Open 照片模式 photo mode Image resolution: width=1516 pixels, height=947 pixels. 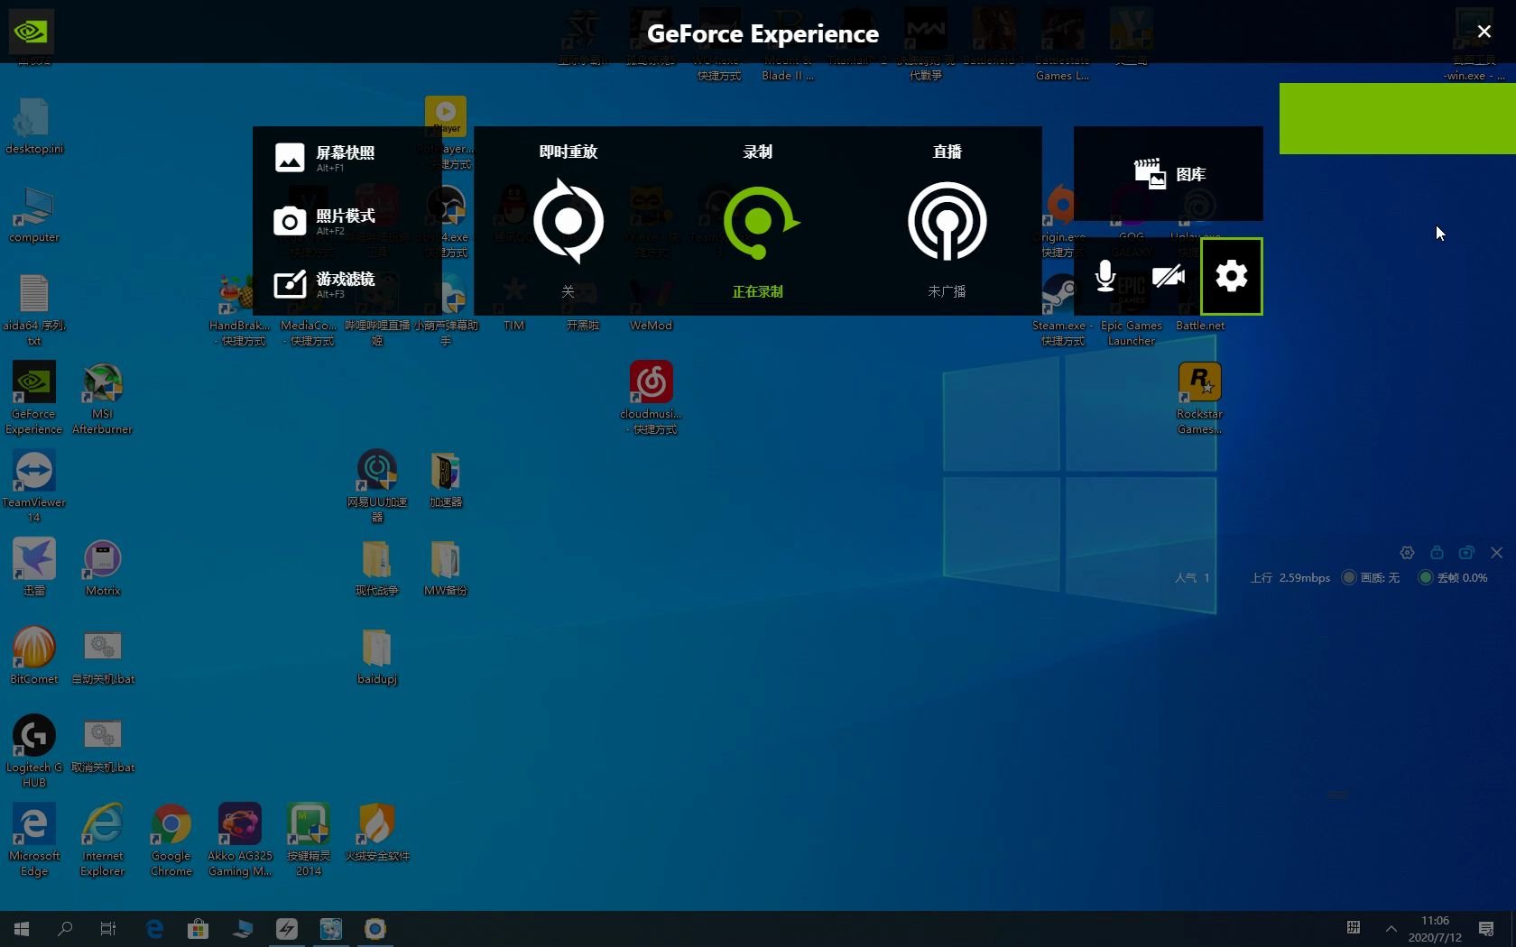(x=325, y=221)
